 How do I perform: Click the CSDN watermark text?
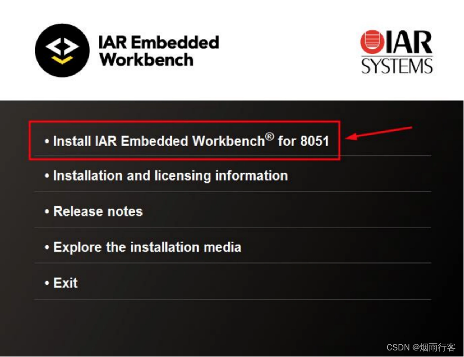421,347
